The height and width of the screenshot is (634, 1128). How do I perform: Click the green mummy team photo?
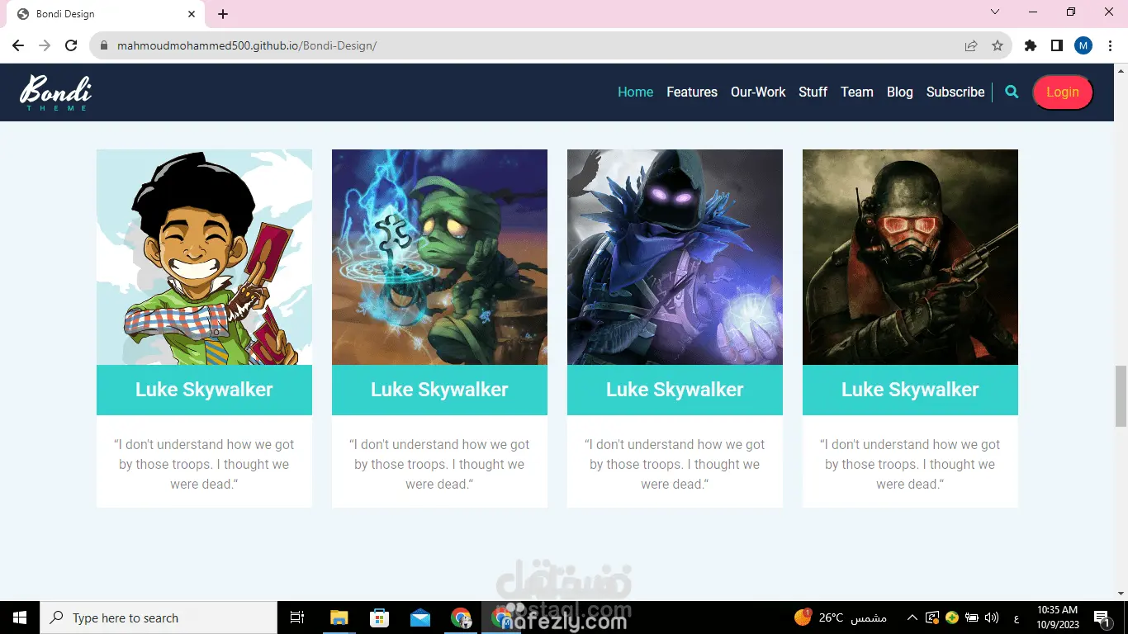pos(439,257)
